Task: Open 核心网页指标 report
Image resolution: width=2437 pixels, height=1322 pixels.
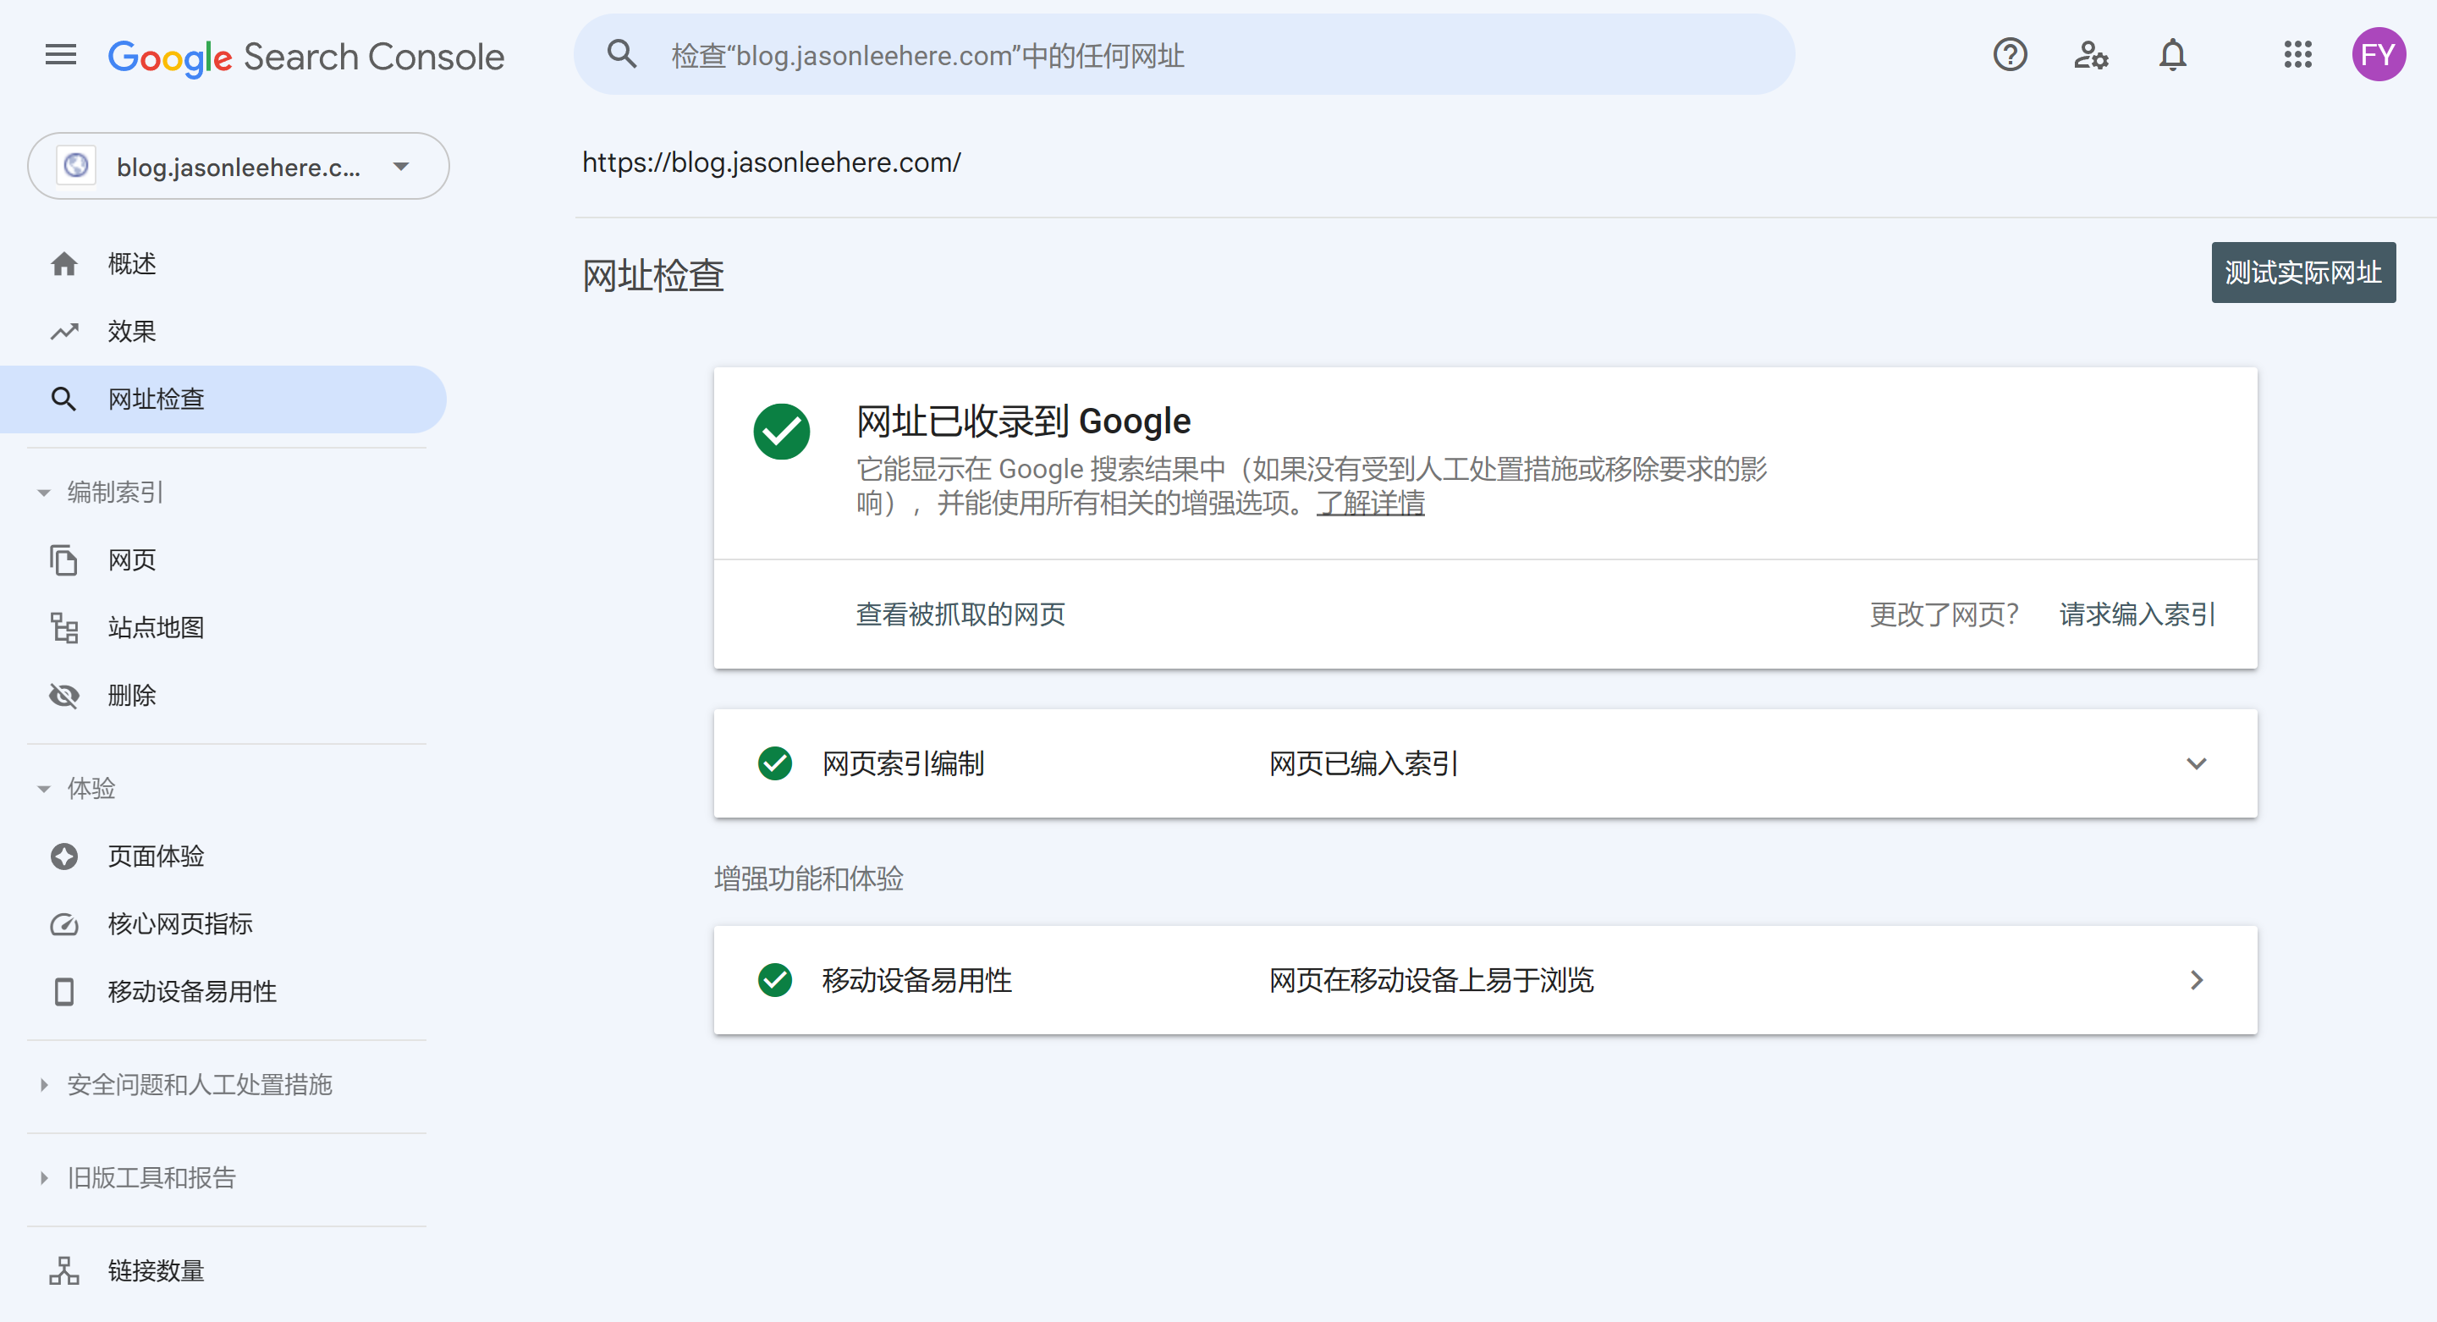Action: 223,923
